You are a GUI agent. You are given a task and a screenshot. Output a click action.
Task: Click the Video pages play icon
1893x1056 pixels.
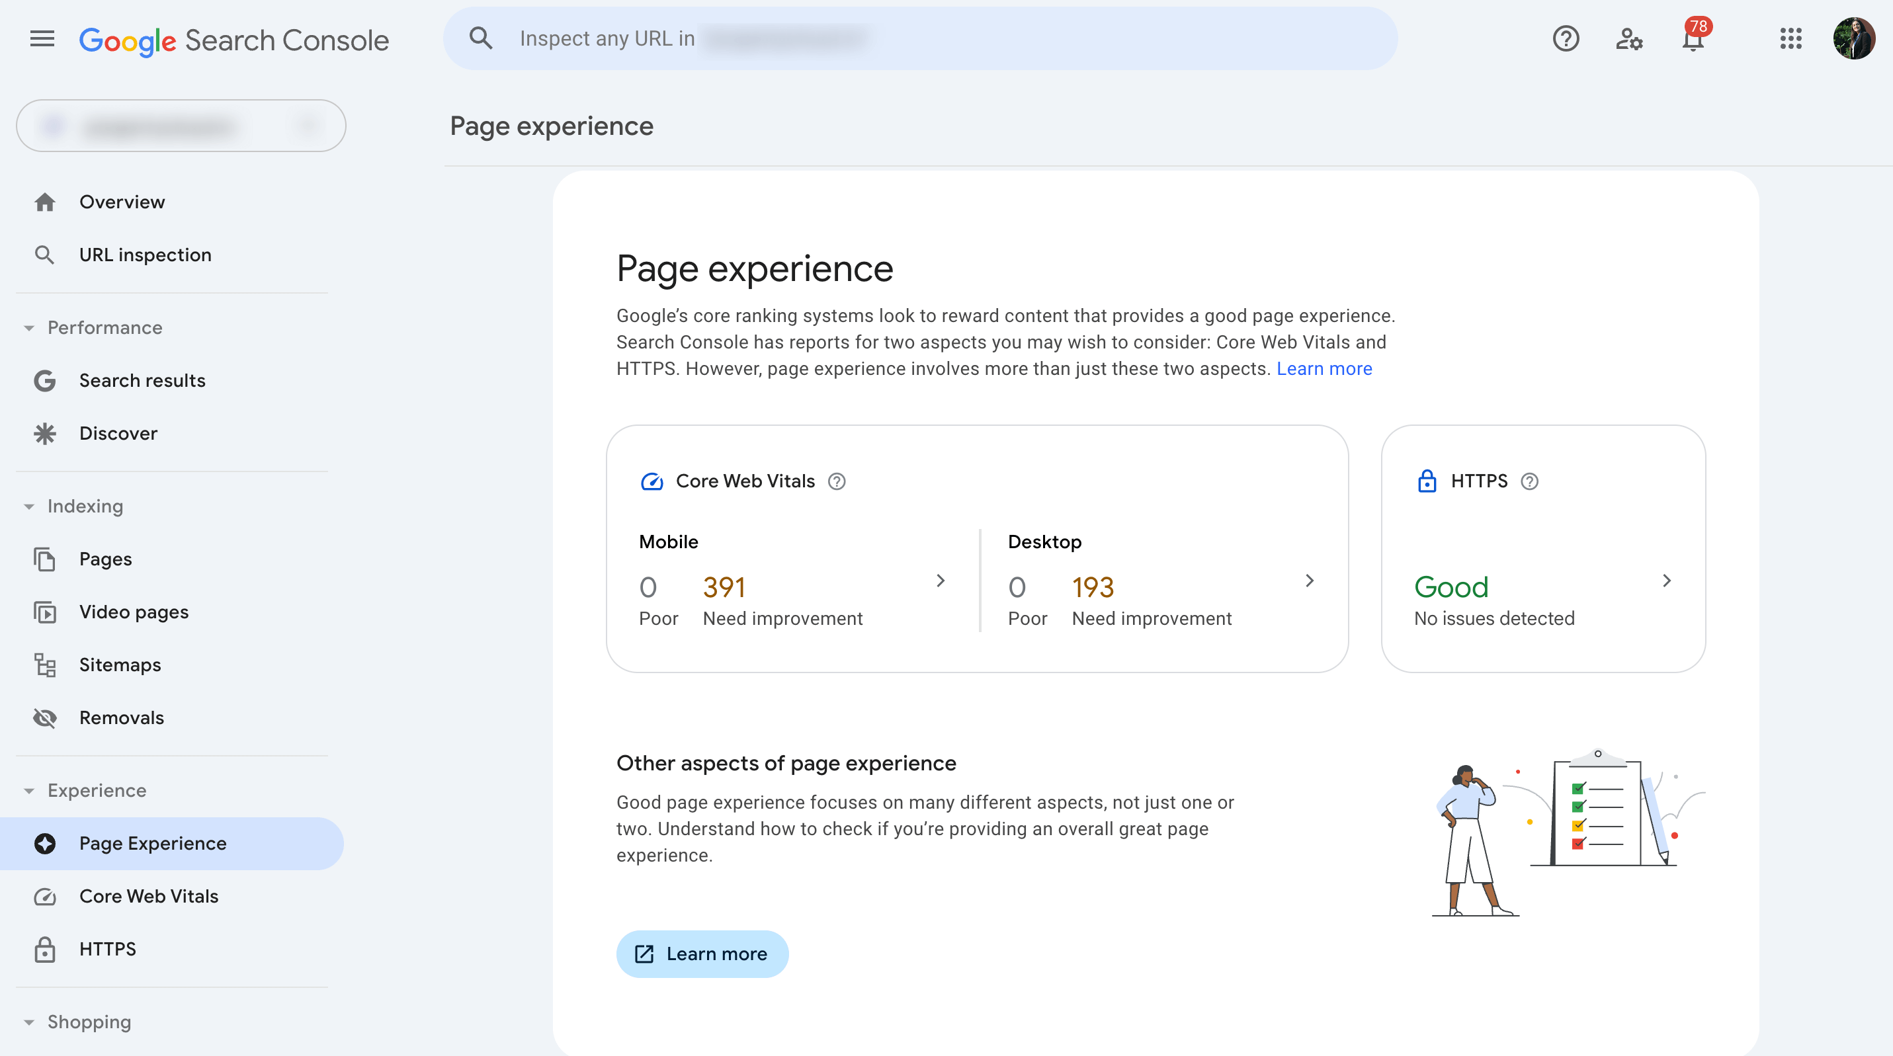pyautogui.click(x=45, y=612)
